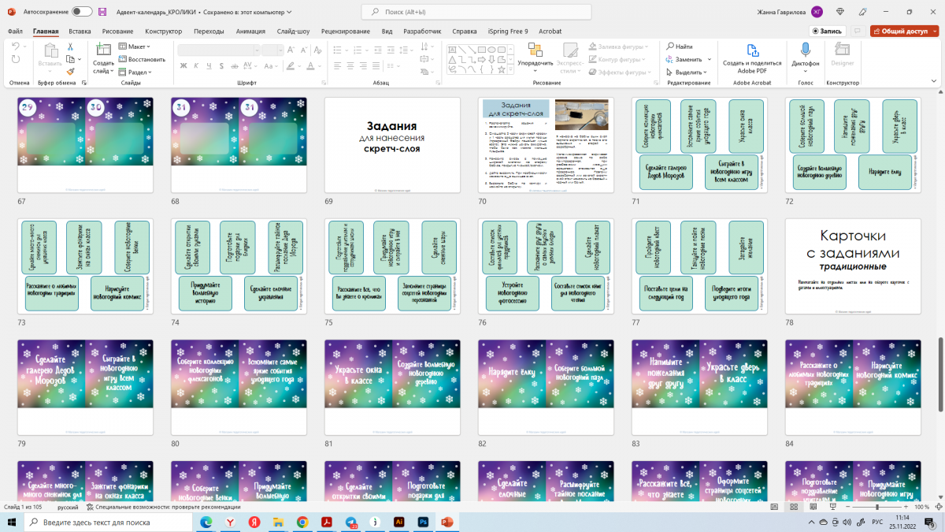Viewport: 945px width, 532px height.
Task: Click Создать и поделиться Adobe PDF
Action: click(752, 55)
